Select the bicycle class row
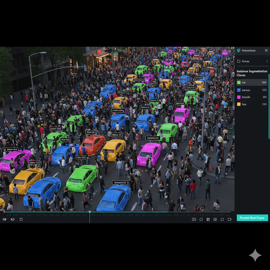The image size is (270, 270). point(252,97)
